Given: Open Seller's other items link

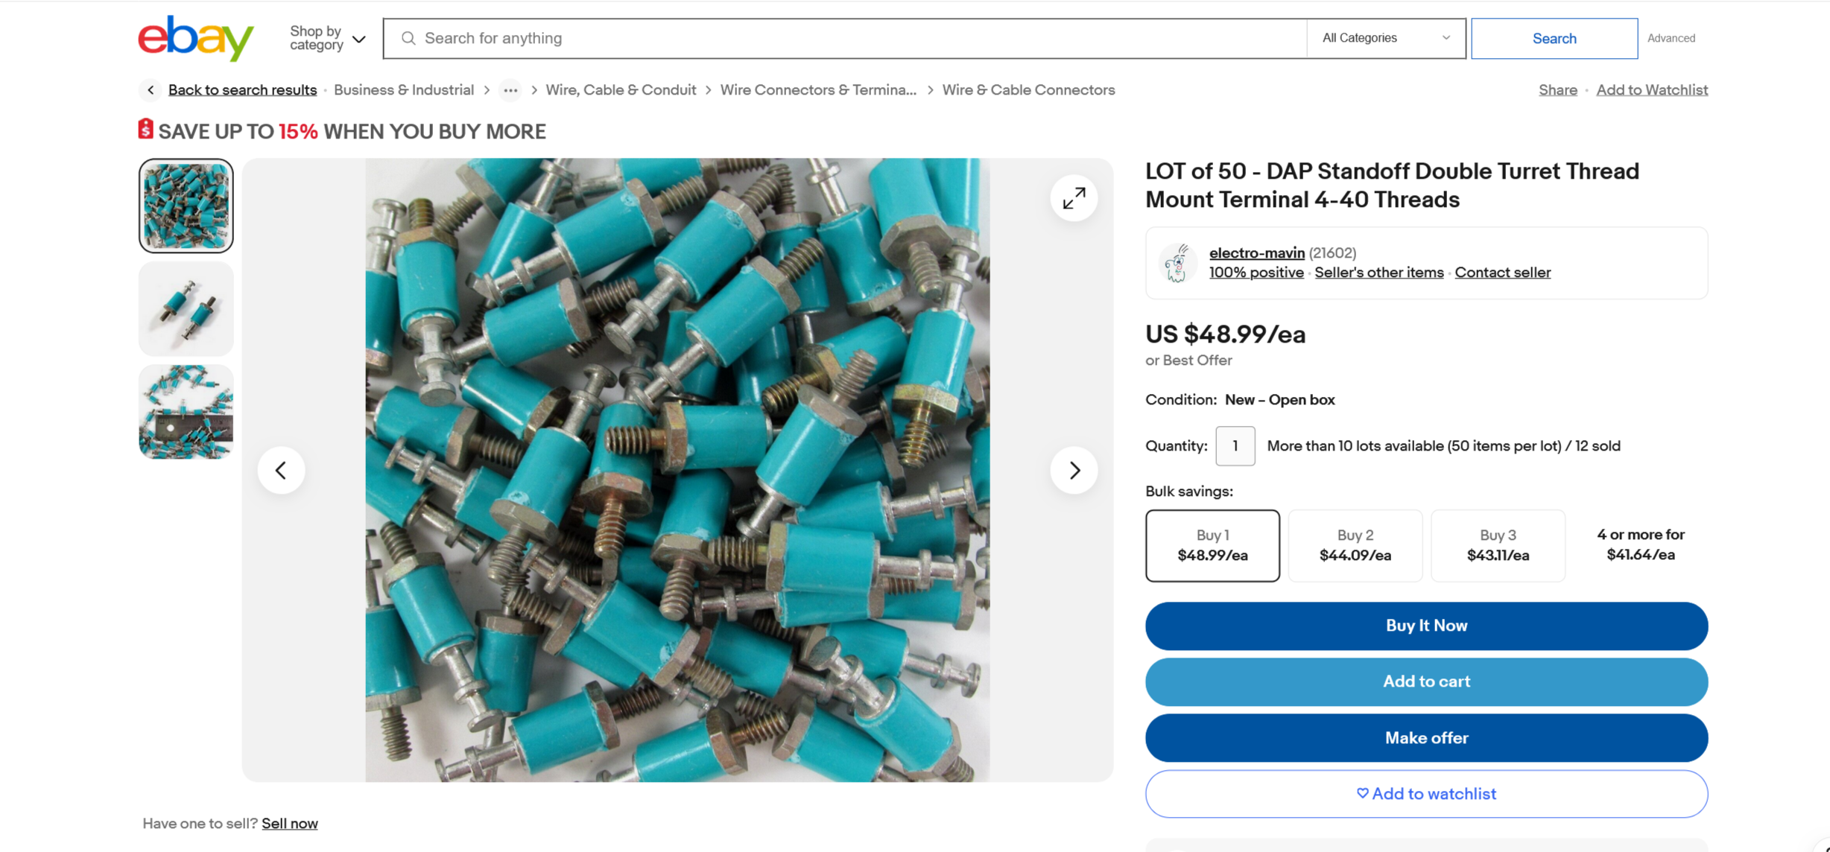Looking at the screenshot, I should 1378,273.
